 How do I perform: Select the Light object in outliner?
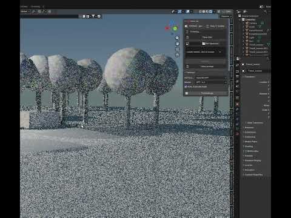[x=252, y=38]
